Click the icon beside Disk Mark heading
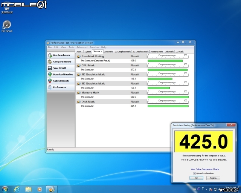 tap(79, 102)
